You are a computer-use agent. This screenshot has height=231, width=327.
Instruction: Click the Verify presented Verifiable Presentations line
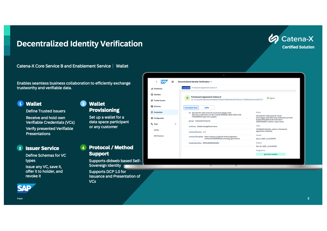click(49, 131)
